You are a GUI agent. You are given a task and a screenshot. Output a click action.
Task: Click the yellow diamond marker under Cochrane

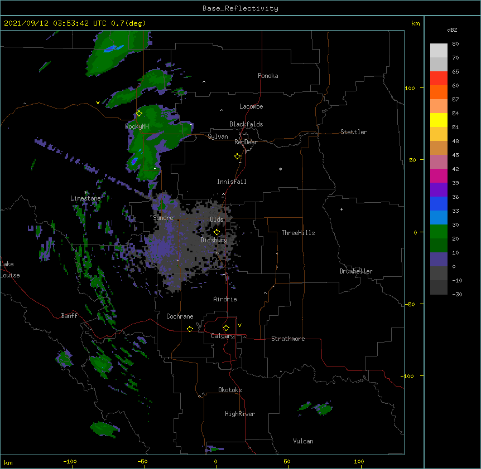pyautogui.click(x=190, y=329)
